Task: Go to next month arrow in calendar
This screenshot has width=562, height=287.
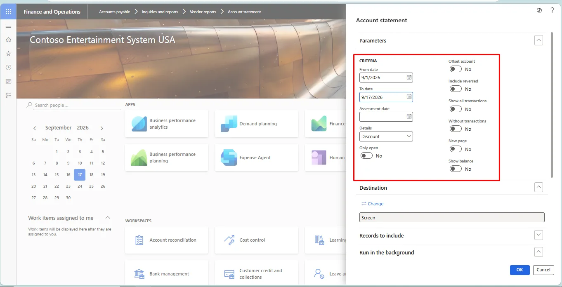Action: 102,128
